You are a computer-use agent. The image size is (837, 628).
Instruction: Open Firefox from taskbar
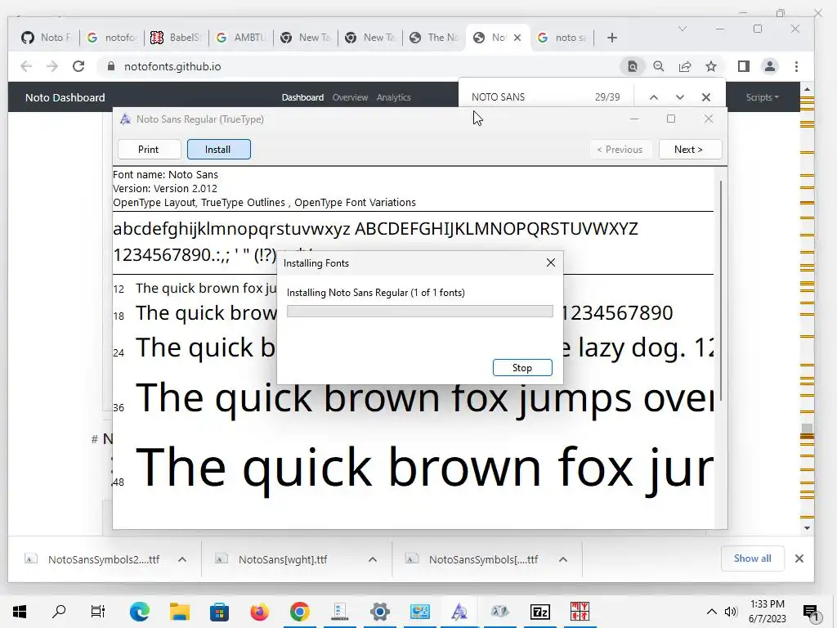click(259, 612)
